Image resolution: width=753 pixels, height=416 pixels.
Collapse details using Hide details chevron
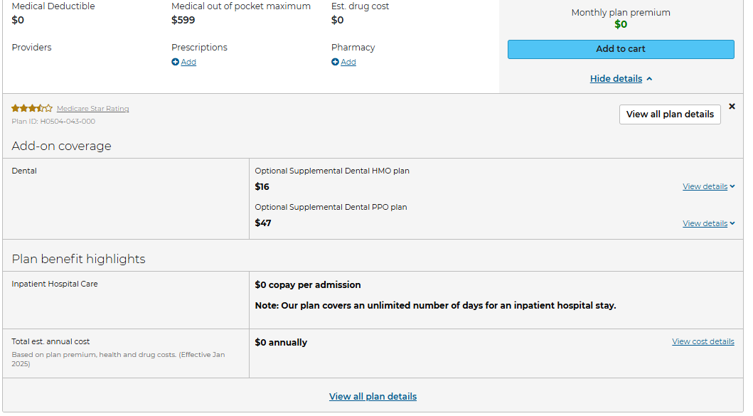(649, 79)
